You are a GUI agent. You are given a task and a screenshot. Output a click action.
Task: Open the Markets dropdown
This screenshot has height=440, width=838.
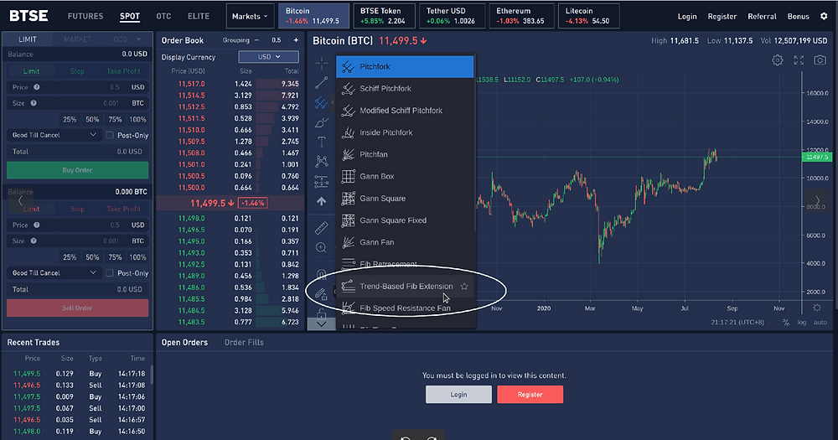point(250,16)
